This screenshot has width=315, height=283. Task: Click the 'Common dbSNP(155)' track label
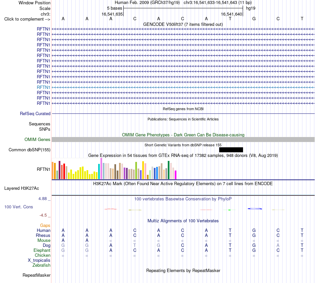(30, 150)
